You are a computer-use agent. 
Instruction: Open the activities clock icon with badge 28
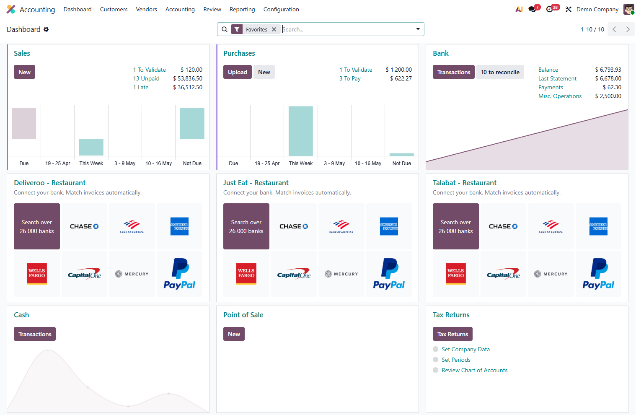(x=550, y=9)
